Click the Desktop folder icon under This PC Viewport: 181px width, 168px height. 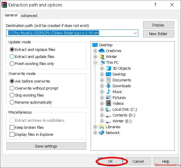pyautogui.click(x=108, y=74)
